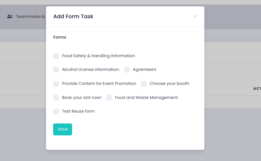This screenshot has width=261, height=161.
Task: Enable the Agremeent form checkbox
Action: point(127,70)
